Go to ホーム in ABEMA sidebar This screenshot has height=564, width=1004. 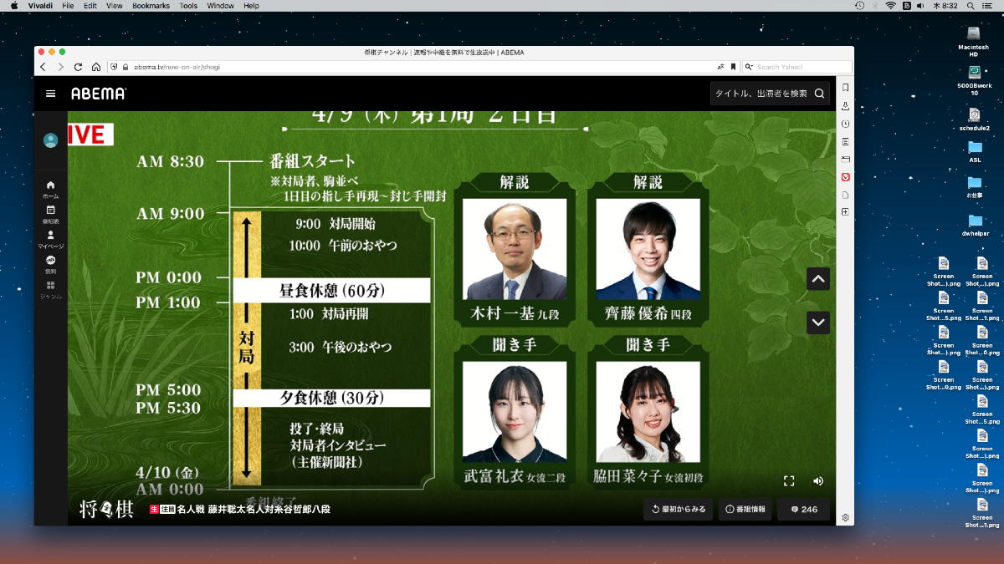point(50,189)
